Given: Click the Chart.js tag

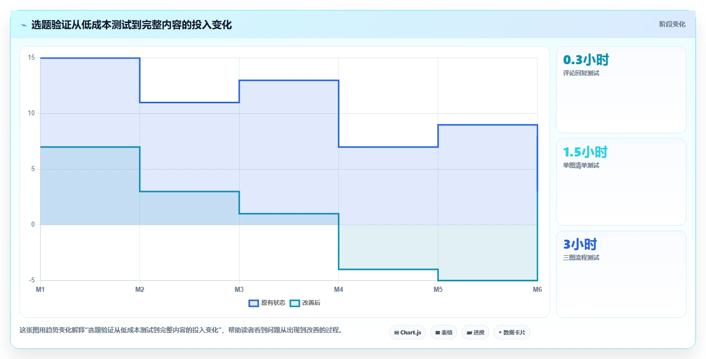Looking at the screenshot, I should coord(408,332).
